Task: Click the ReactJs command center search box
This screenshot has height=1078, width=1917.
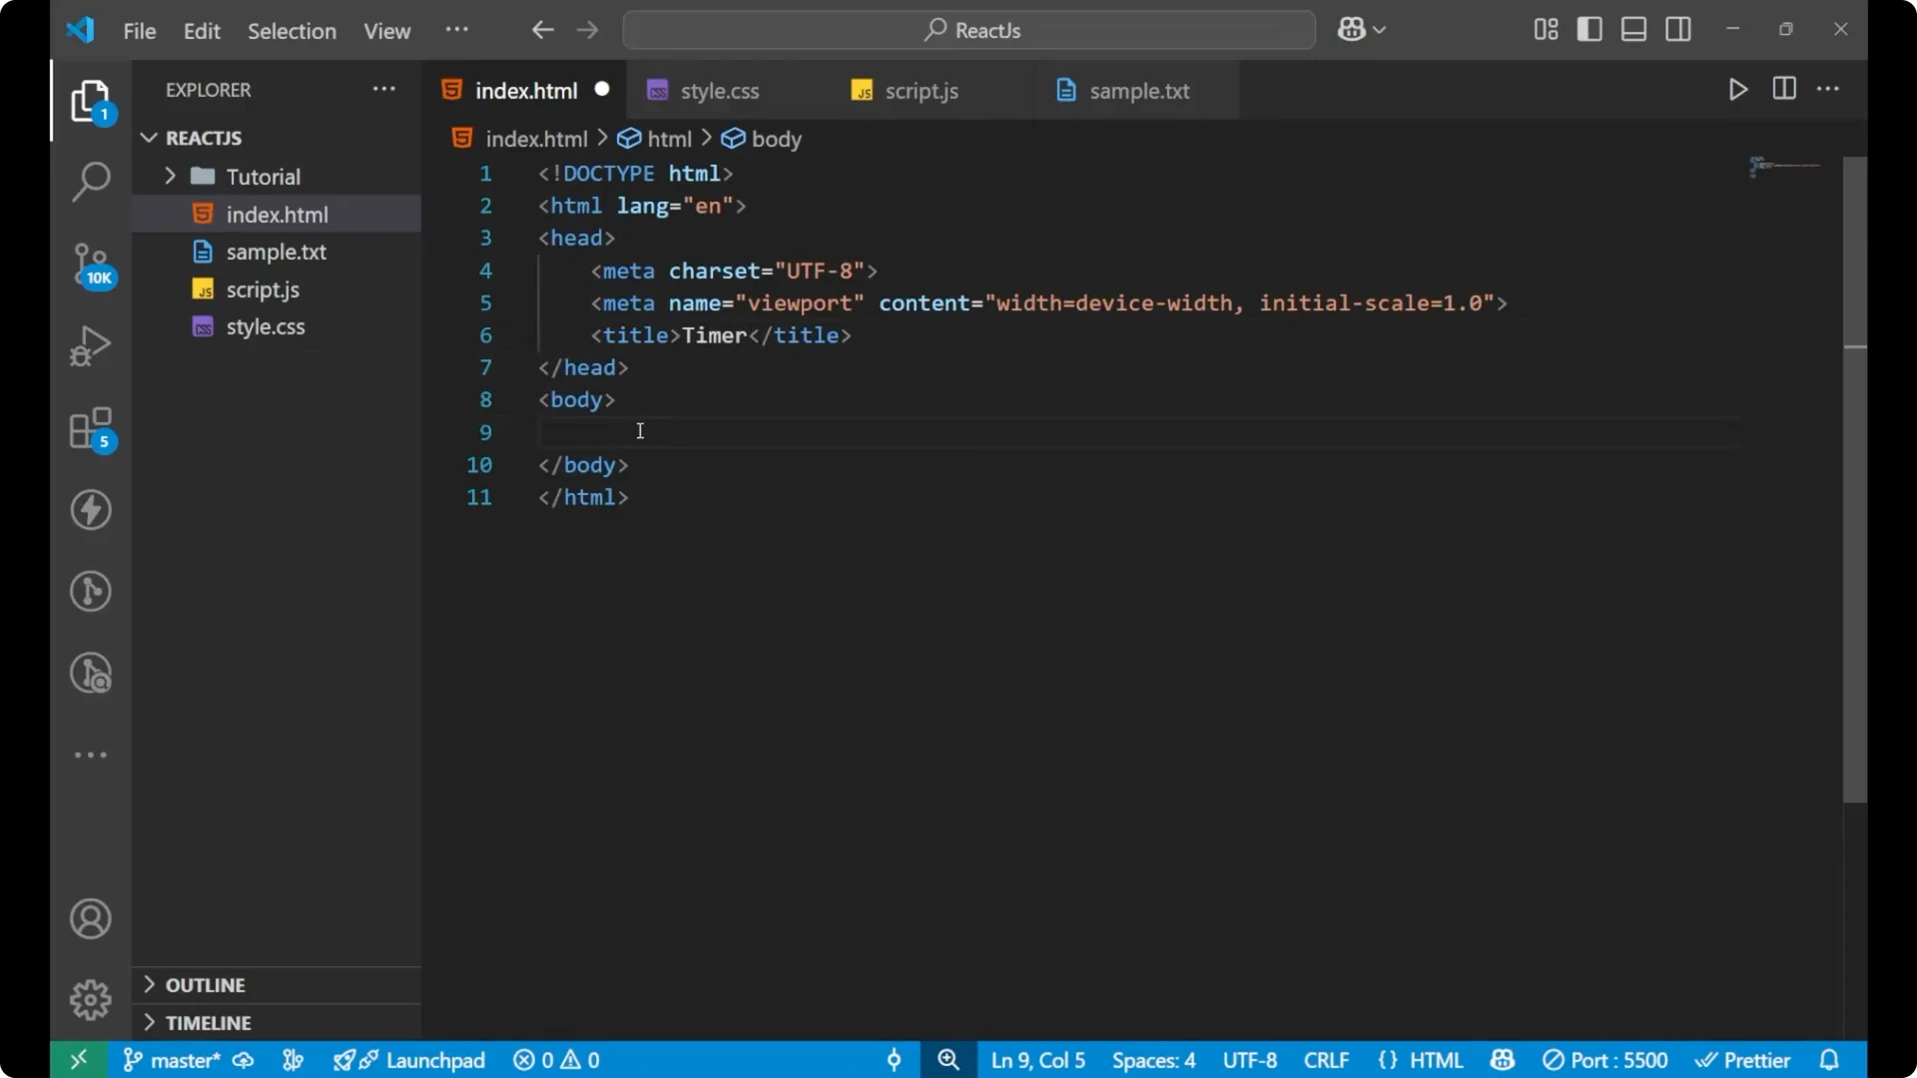Action: click(x=968, y=29)
